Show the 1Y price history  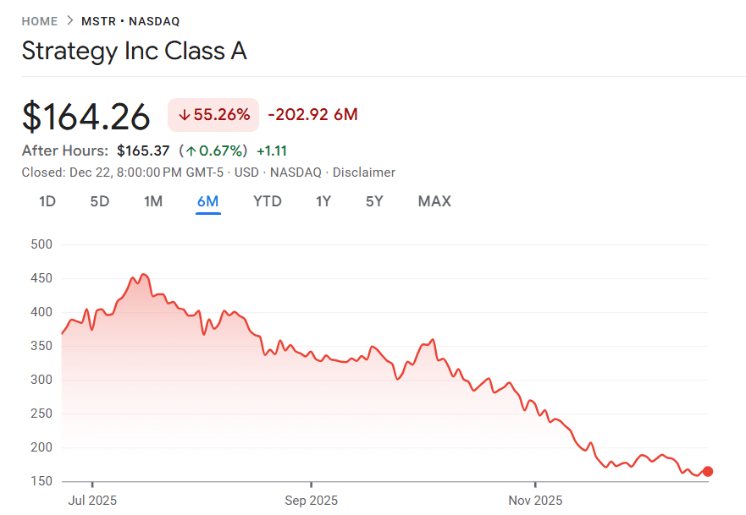point(323,201)
